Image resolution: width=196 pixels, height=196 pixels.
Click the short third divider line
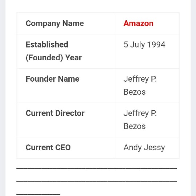click(x=38, y=195)
